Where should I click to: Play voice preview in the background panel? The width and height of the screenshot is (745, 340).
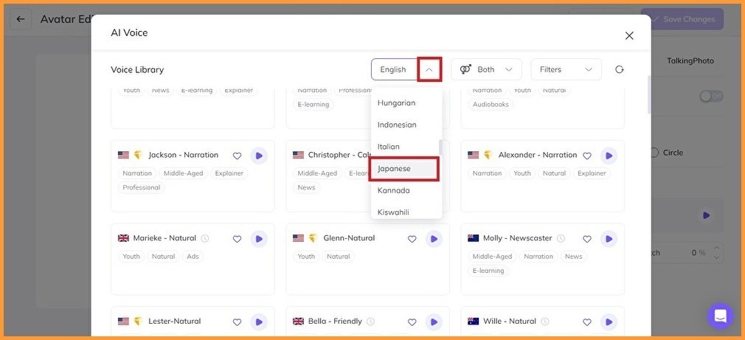tap(706, 215)
